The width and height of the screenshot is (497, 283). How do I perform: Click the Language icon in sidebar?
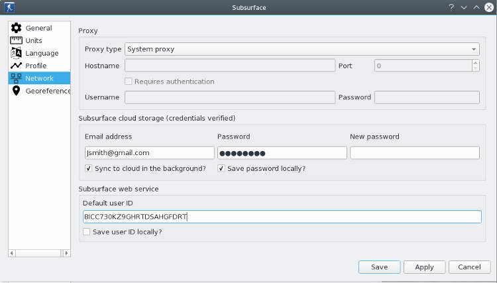pos(16,53)
